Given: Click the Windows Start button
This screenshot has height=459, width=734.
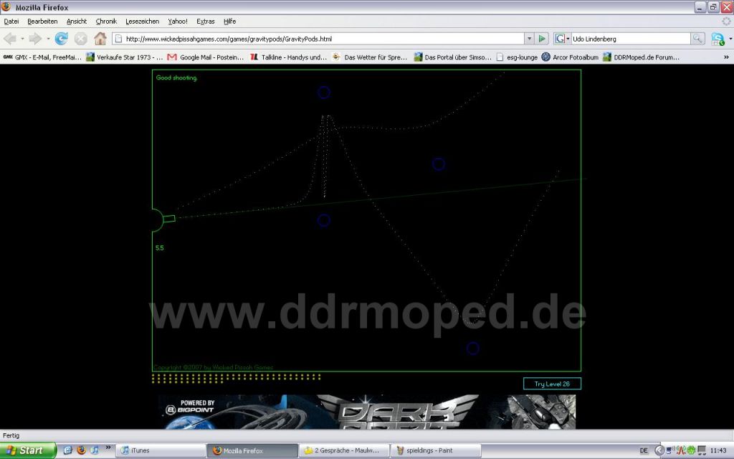Looking at the screenshot, I should pyautogui.click(x=27, y=450).
